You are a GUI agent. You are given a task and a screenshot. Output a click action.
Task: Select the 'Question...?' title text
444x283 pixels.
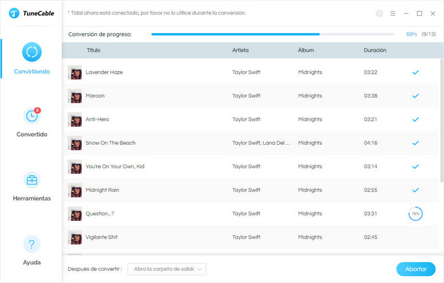[100, 214]
